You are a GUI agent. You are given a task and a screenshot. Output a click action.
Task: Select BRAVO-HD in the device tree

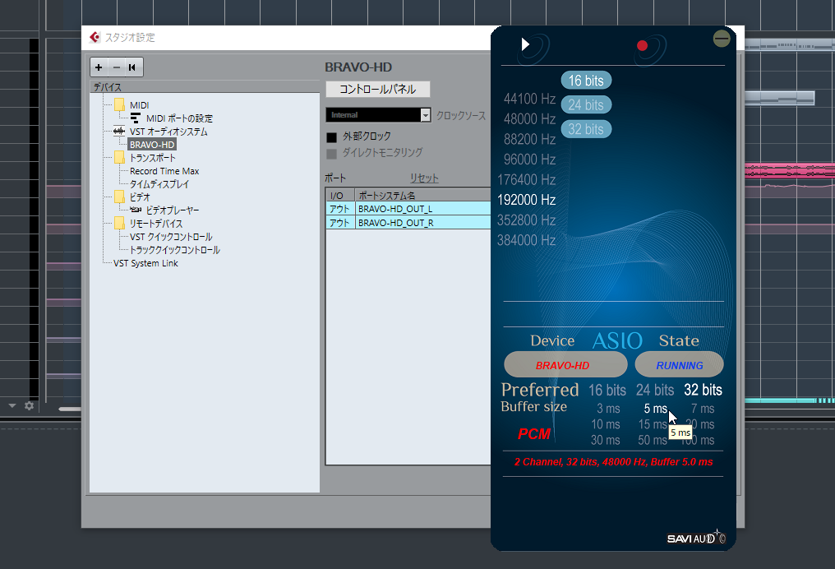152,145
